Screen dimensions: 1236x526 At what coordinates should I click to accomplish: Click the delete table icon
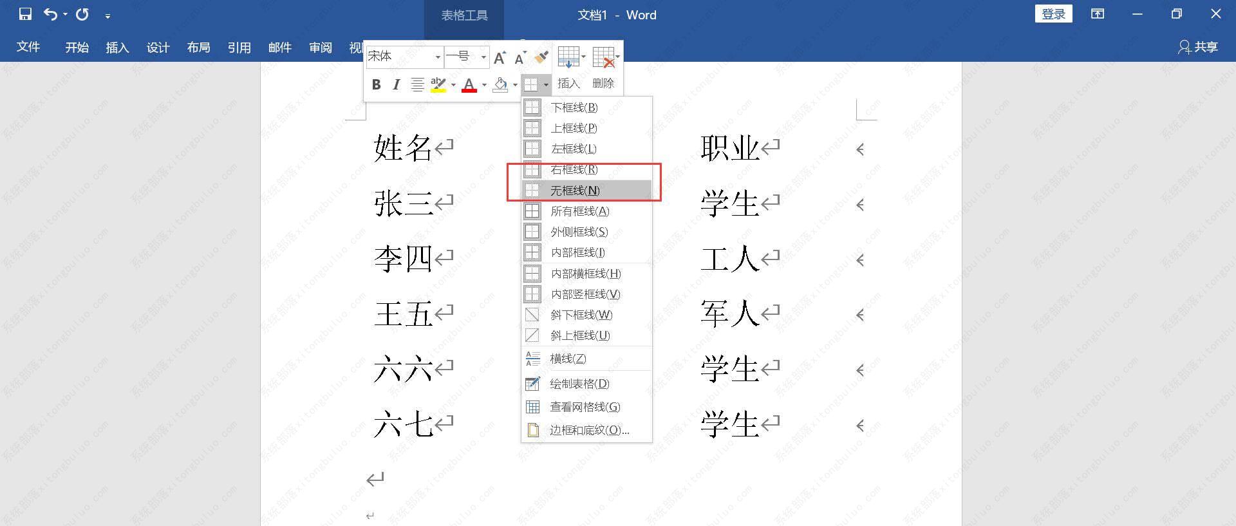point(603,57)
